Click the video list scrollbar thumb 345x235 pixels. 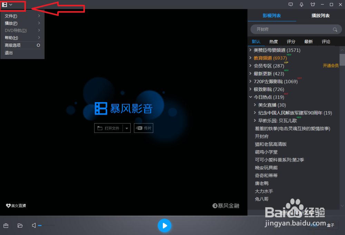[x=342, y=60]
